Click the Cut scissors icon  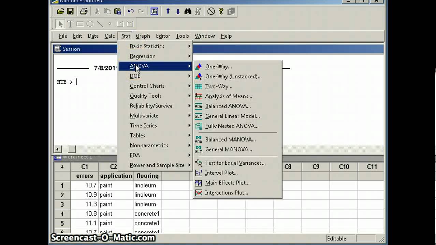(x=97, y=12)
